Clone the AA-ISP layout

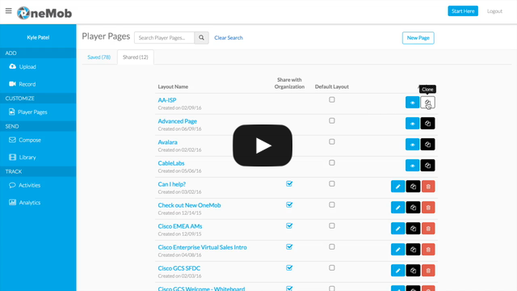point(427,103)
